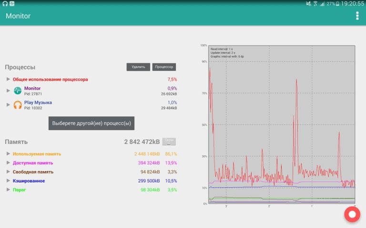Viewport: 366px width, 228px height.
Task: Tap the battery icon in status bar
Action: (338, 3)
